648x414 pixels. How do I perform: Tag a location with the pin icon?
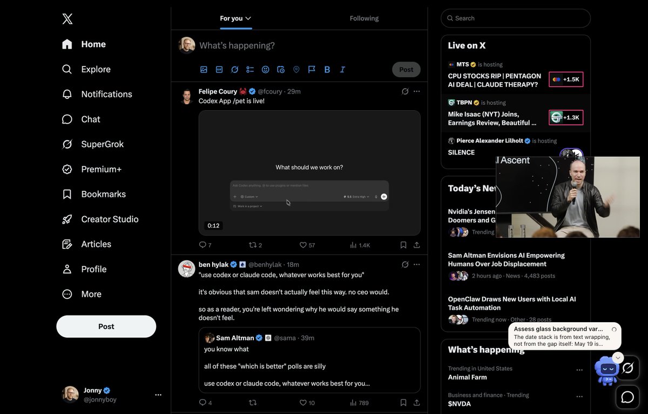pos(296,69)
